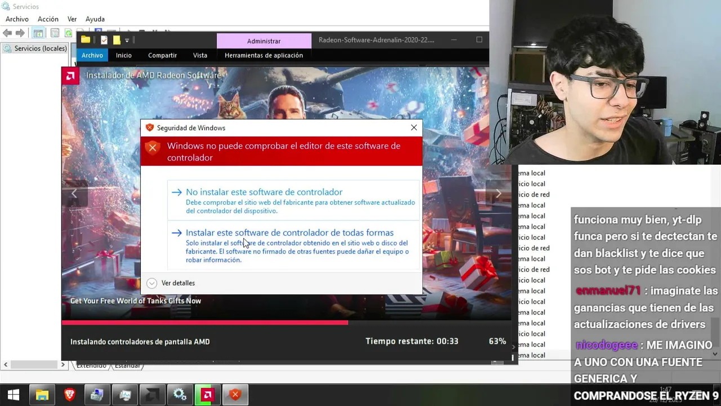Click the red installation progress bar
Screen dimensions: 721x406
(205, 323)
